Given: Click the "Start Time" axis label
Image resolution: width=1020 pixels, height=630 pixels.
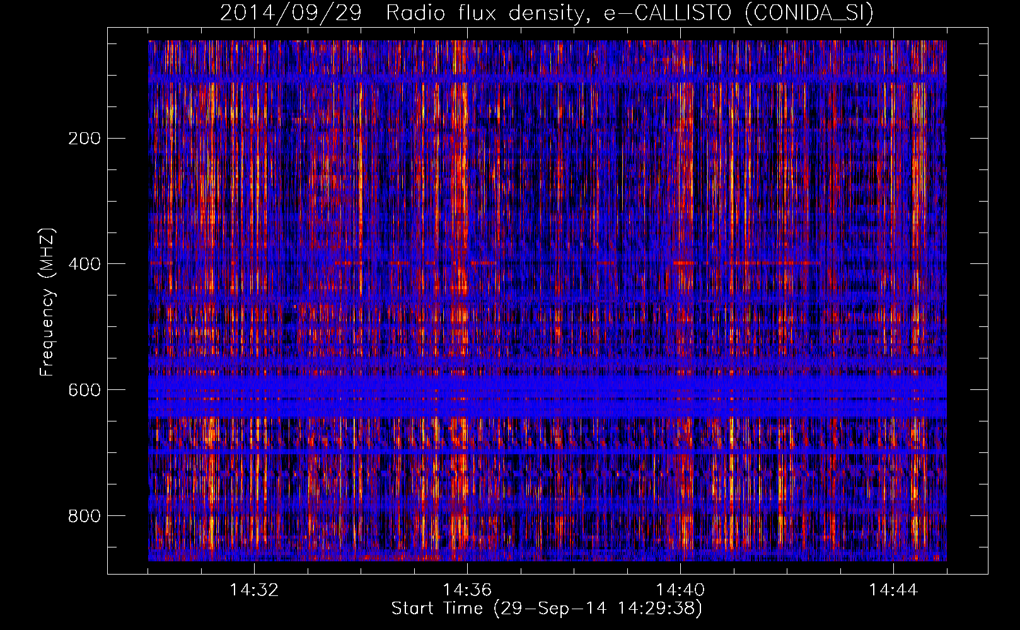Looking at the screenshot, I should (x=547, y=609).
